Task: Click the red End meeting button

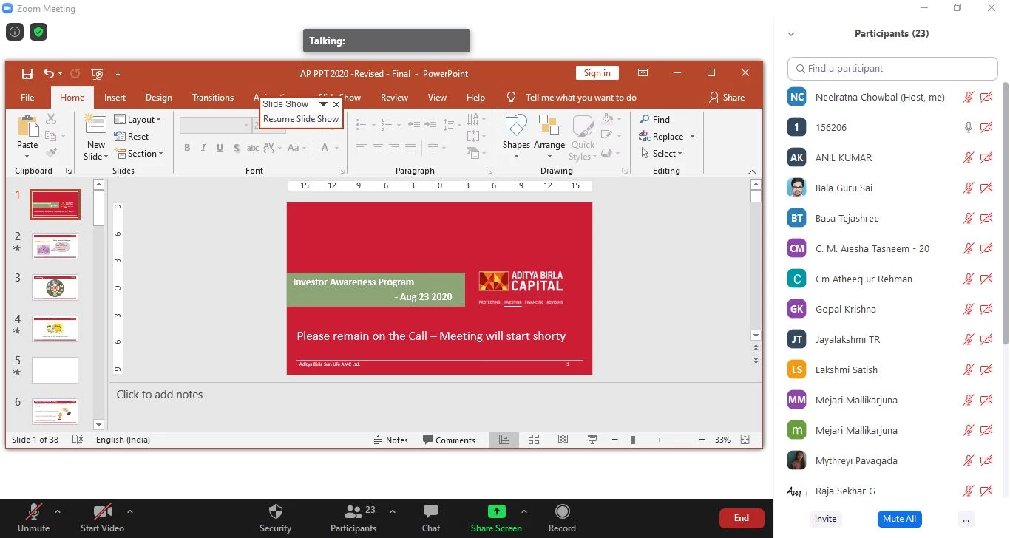Action: tap(742, 518)
